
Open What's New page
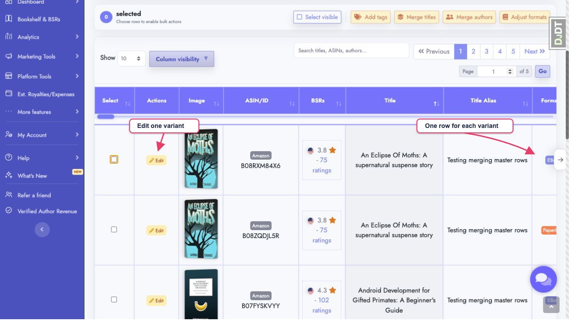(32, 176)
